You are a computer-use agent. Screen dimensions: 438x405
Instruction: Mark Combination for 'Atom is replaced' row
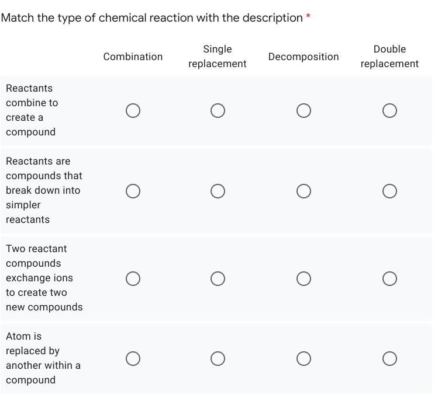[133, 358]
